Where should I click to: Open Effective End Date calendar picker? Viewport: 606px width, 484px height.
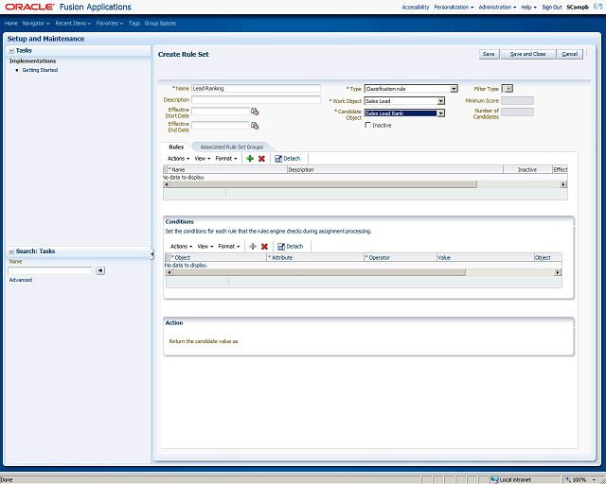[x=255, y=126]
